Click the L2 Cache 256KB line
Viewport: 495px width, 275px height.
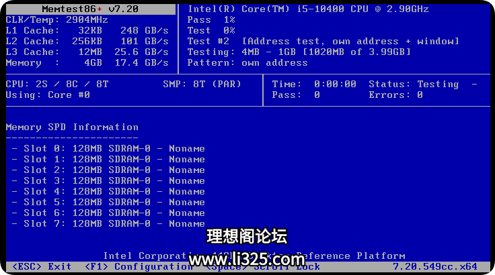click(x=87, y=42)
